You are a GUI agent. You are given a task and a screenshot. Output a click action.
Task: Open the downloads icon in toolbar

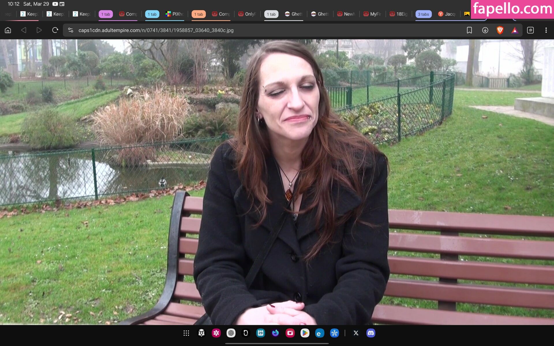pyautogui.click(x=485, y=30)
